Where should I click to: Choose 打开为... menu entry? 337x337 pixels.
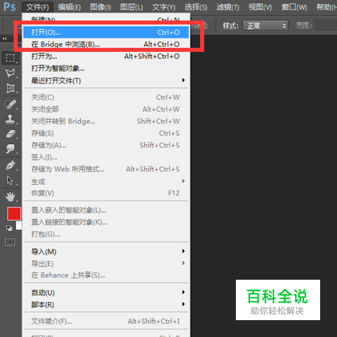(x=106, y=56)
